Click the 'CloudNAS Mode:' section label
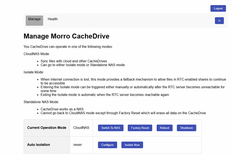Image resolution: width=233 pixels, height=155 pixels. [37, 54]
